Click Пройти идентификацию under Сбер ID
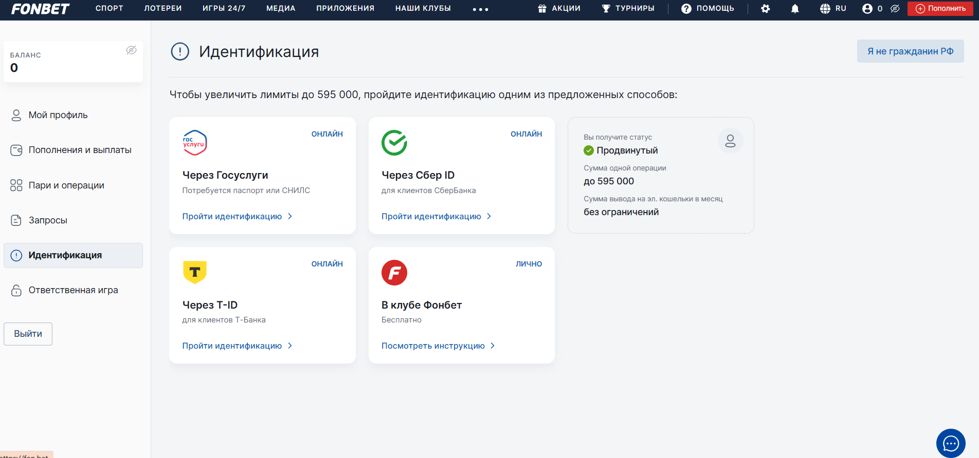The height and width of the screenshot is (458, 979). tap(431, 217)
